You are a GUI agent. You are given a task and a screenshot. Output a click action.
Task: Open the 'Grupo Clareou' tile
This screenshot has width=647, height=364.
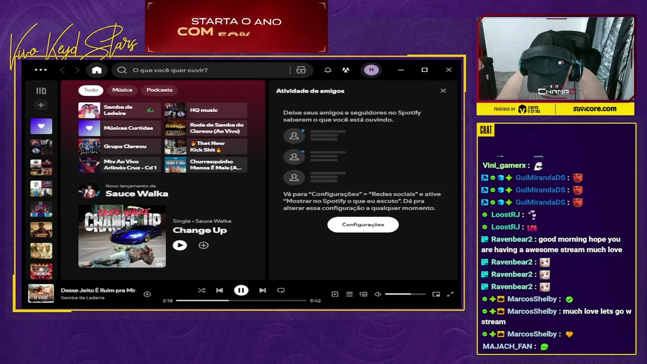tap(119, 147)
